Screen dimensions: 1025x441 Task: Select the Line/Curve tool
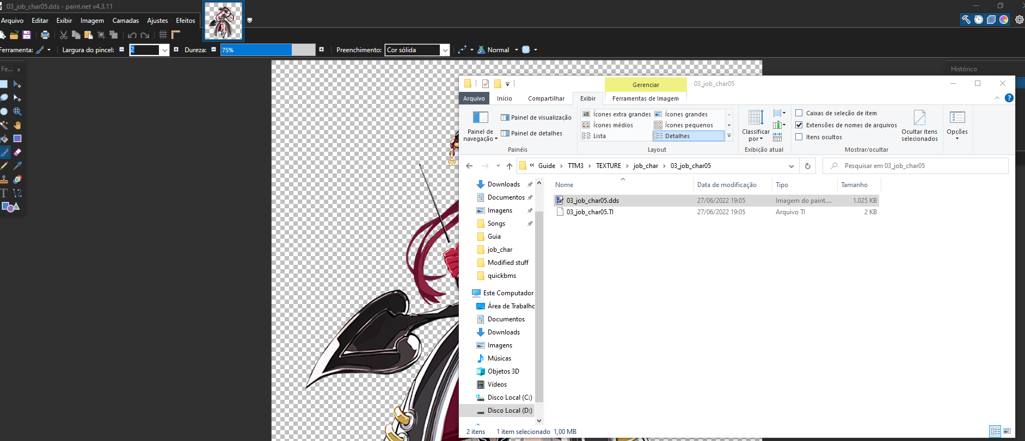point(17,193)
